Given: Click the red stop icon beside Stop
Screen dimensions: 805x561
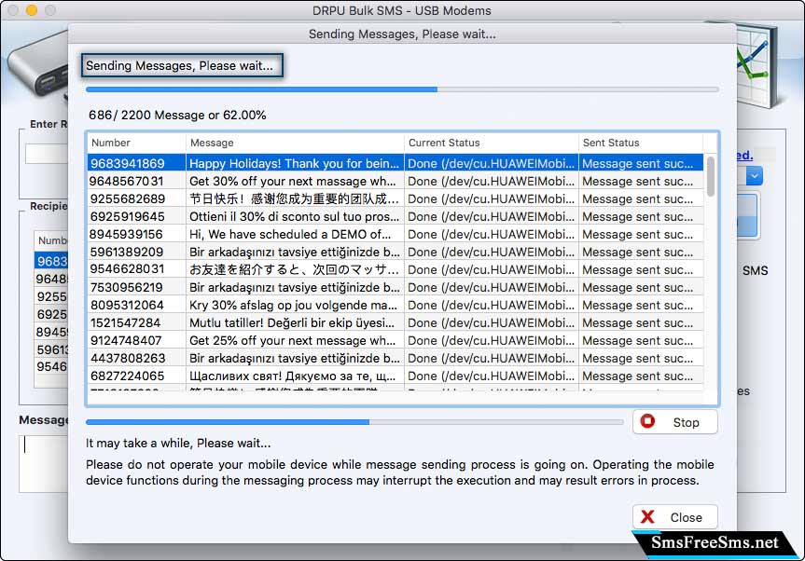Looking at the screenshot, I should (x=647, y=421).
